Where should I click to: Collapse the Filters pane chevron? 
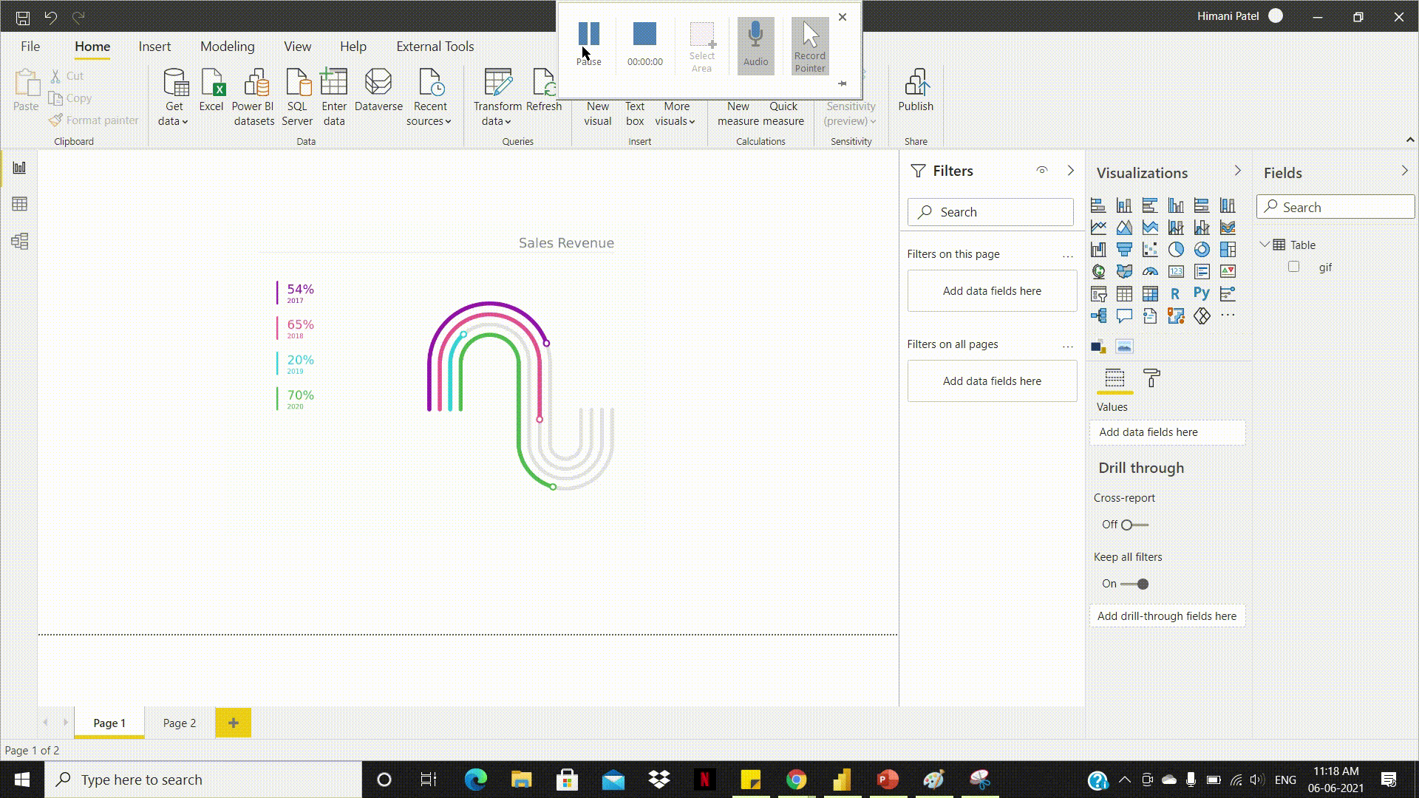pyautogui.click(x=1071, y=171)
